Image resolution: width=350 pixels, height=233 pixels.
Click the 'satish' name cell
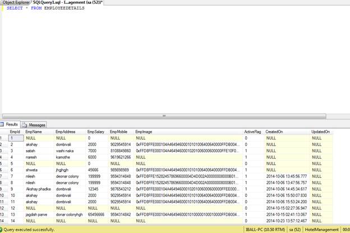pyautogui.click(x=39, y=151)
